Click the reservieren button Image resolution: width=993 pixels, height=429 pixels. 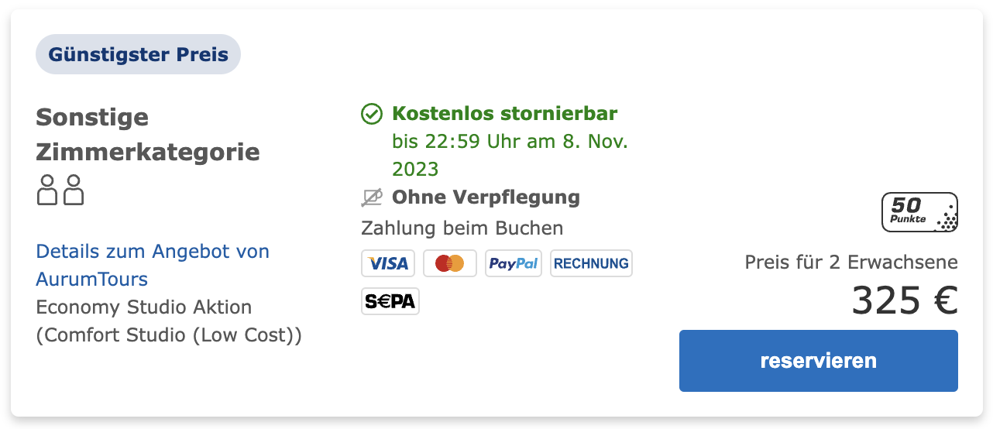click(819, 361)
